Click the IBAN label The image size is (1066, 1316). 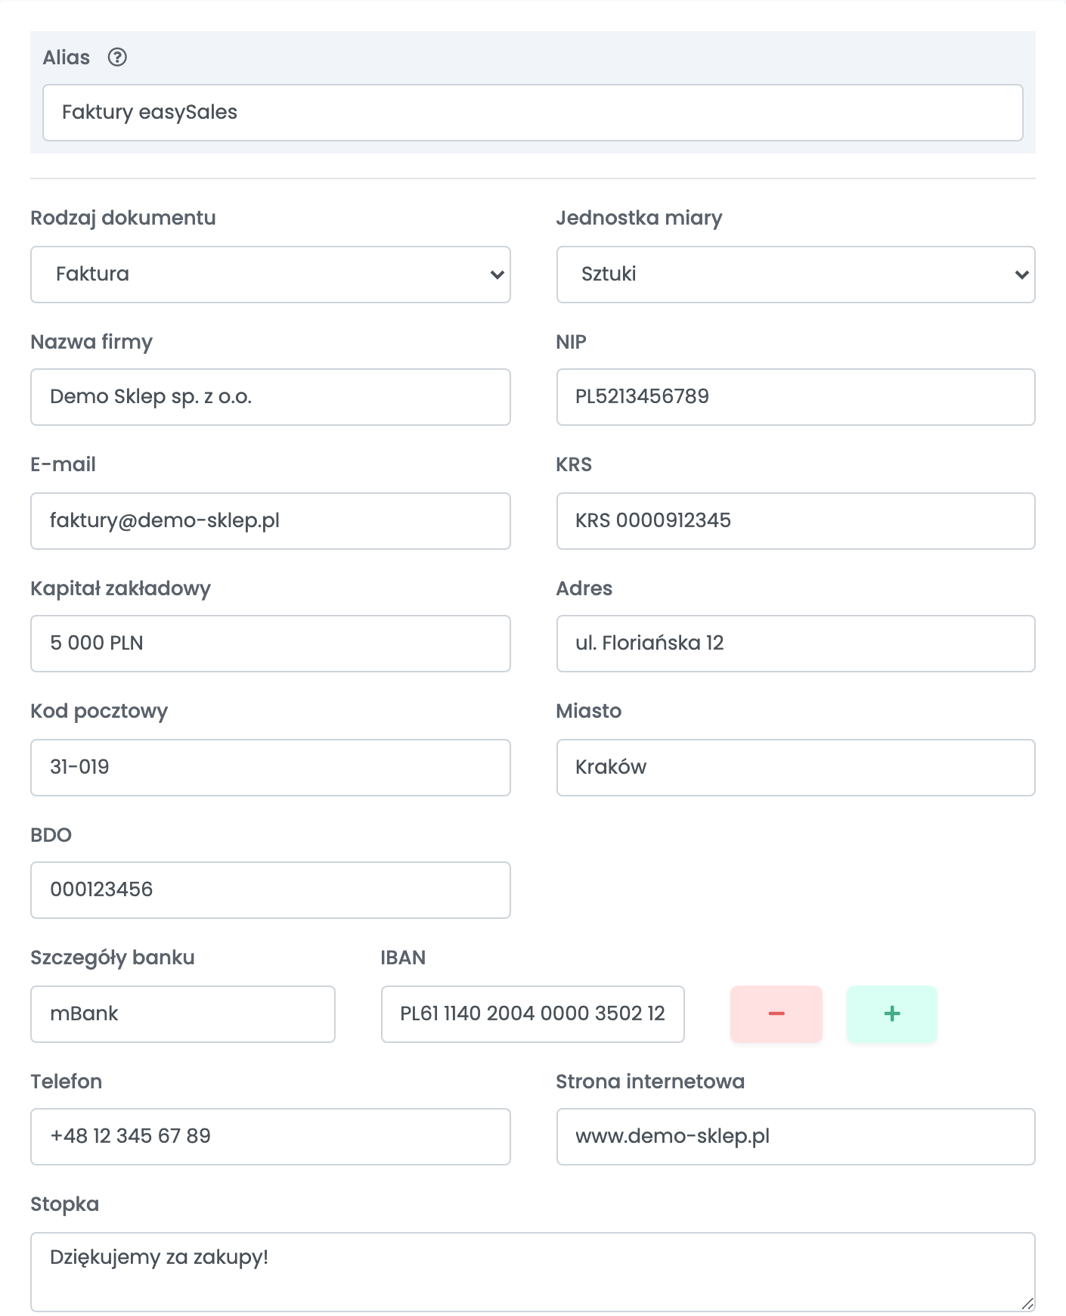pos(403,958)
